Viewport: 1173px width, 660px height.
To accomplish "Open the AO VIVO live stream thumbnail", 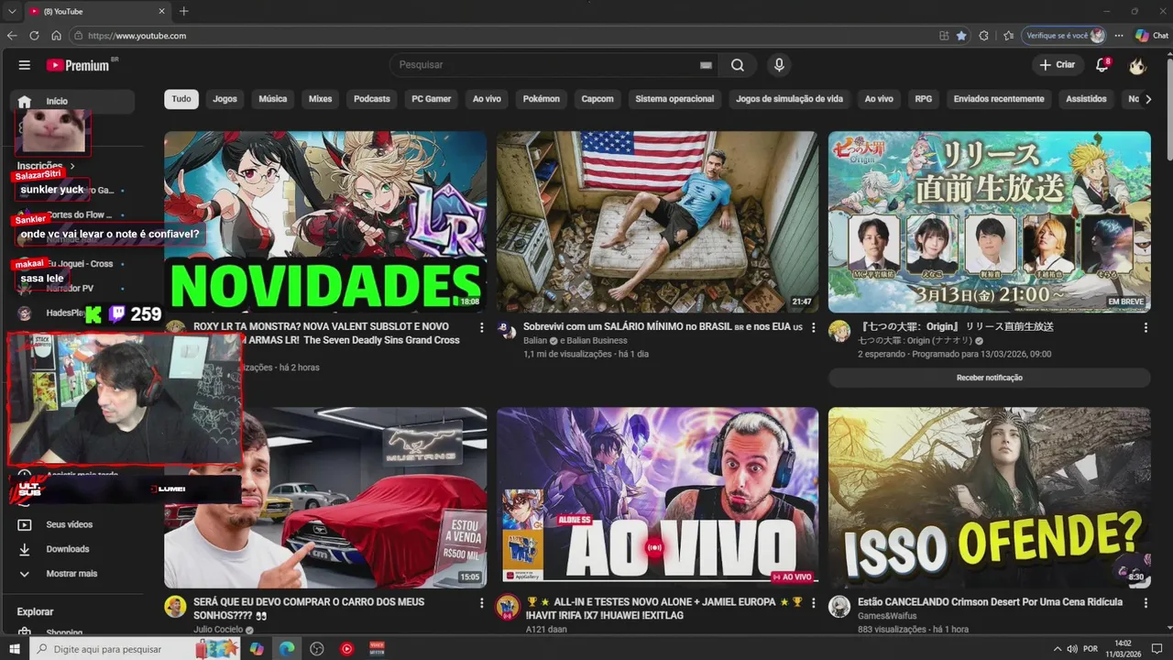I will click(657, 498).
